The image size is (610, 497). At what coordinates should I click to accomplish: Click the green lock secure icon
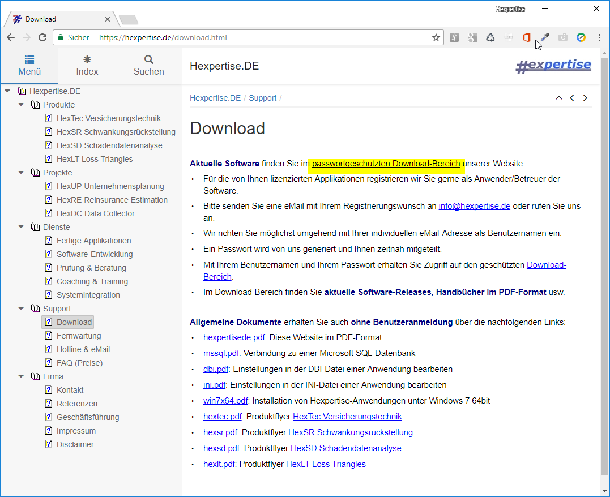[60, 37]
